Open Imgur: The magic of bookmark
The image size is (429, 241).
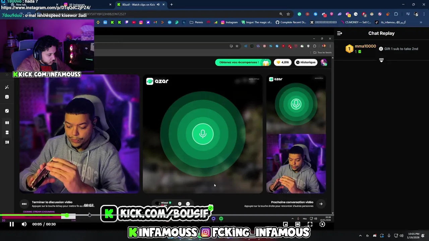[256, 22]
